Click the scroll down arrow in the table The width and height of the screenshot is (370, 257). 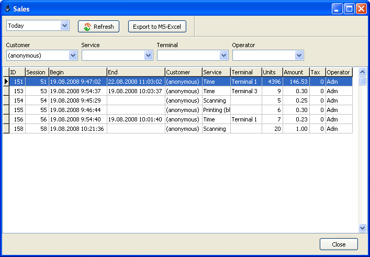(362, 228)
